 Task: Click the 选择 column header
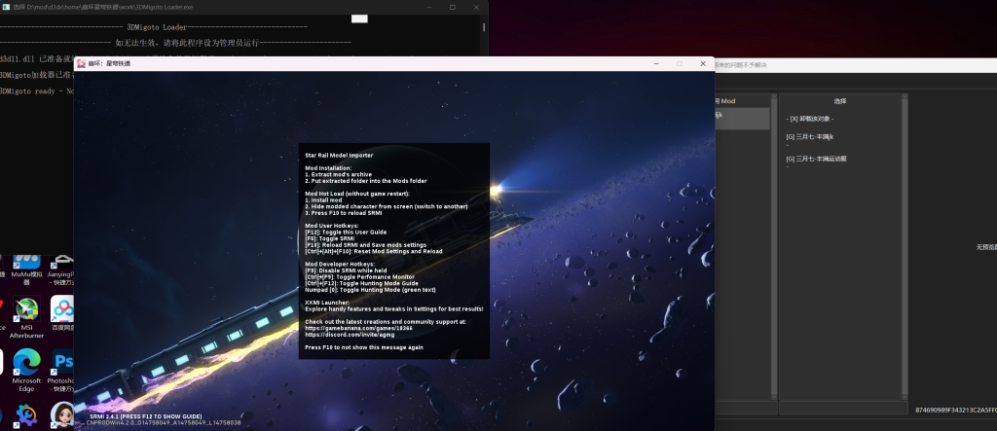[840, 101]
